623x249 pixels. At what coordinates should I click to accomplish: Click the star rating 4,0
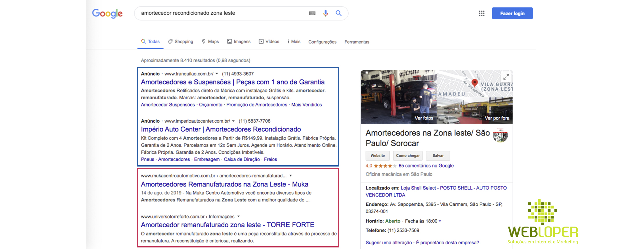pyautogui.click(x=381, y=166)
